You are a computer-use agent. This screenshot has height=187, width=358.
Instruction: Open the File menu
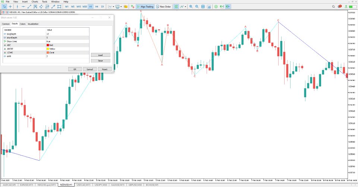[x=7, y=1]
